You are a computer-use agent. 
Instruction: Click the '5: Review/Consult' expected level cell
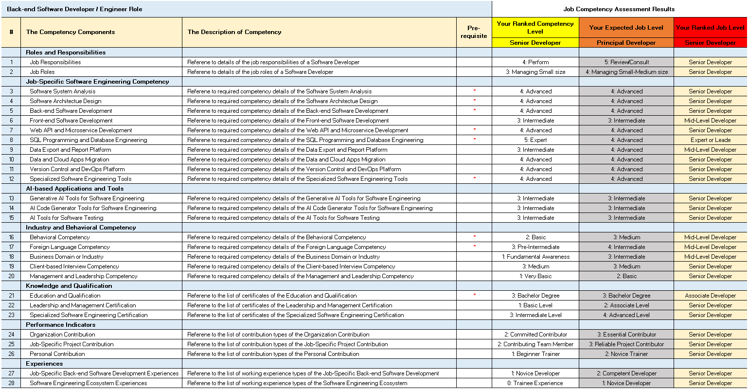(626, 62)
